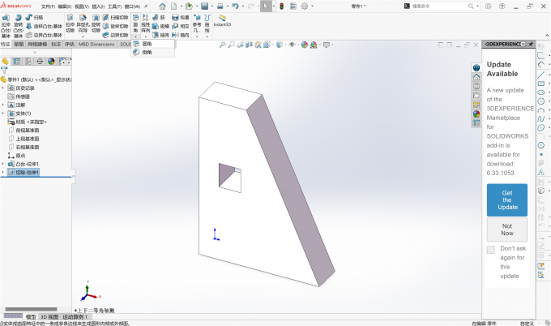The image size is (551, 326).
Task: Open the PropertyManager tab icon in the left panel
Action: (x=16, y=61)
